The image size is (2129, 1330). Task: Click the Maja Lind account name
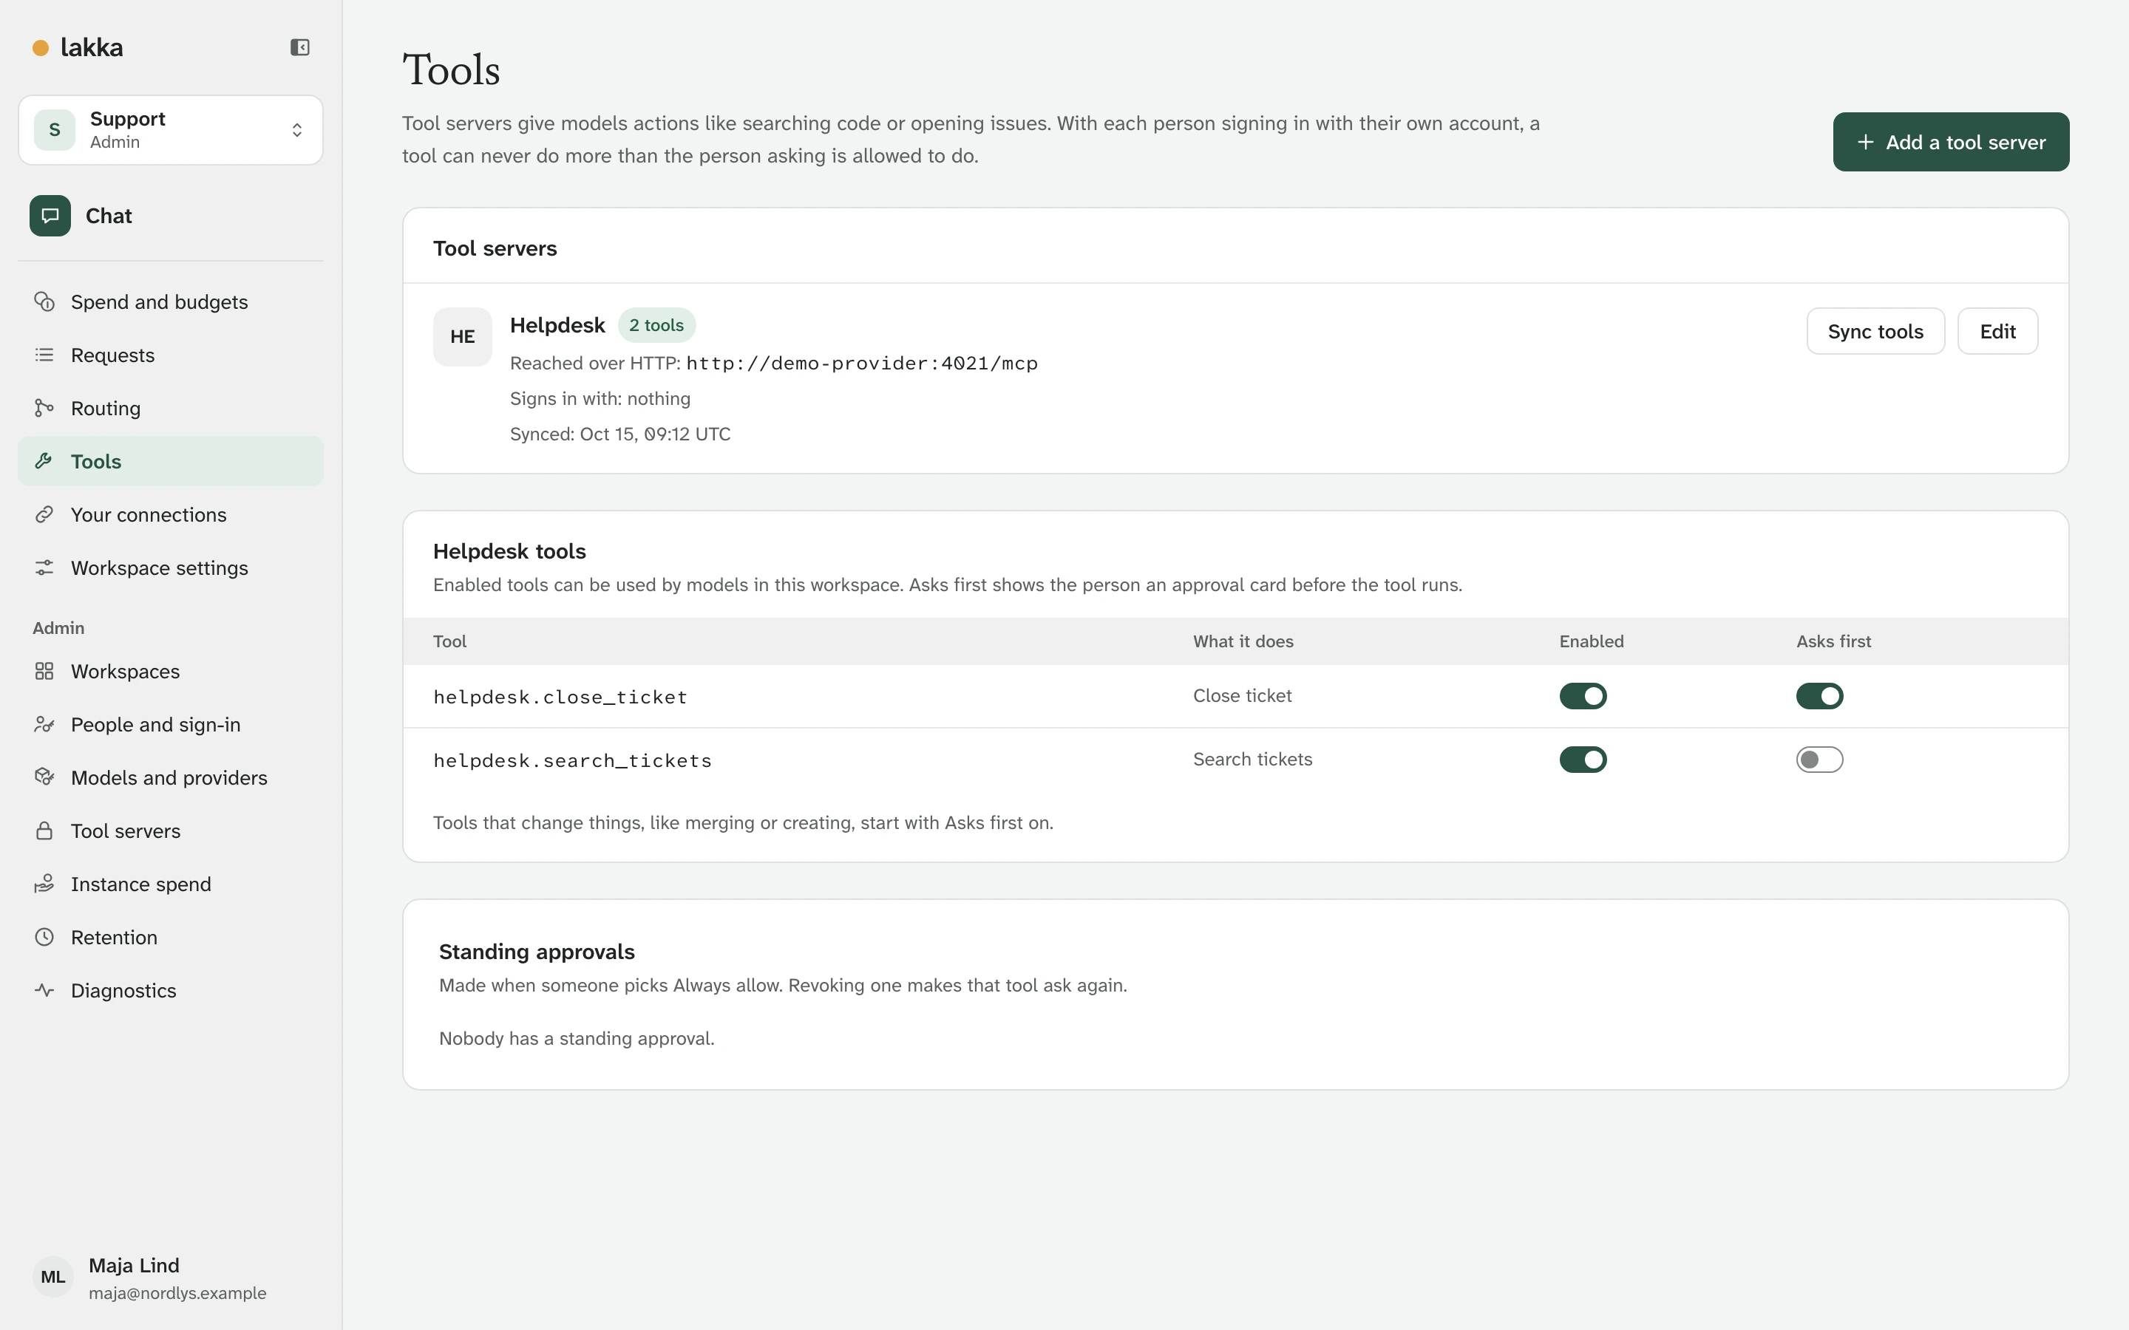pos(134,1265)
